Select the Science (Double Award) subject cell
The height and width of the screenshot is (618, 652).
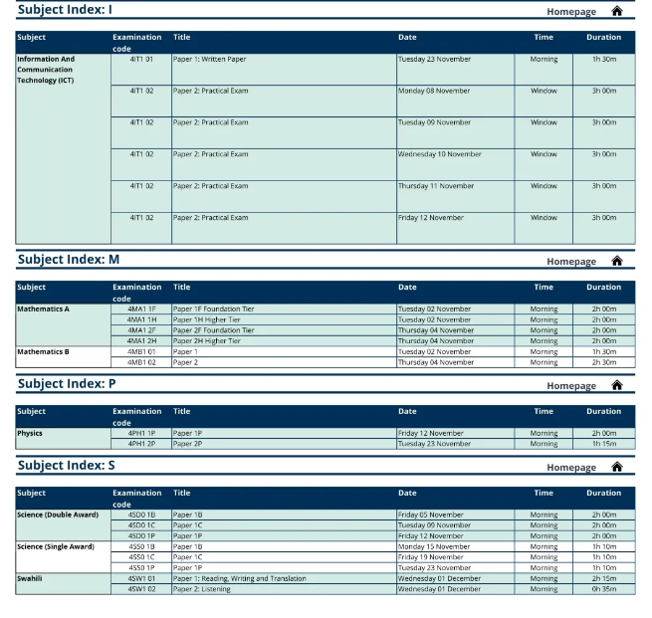58,515
